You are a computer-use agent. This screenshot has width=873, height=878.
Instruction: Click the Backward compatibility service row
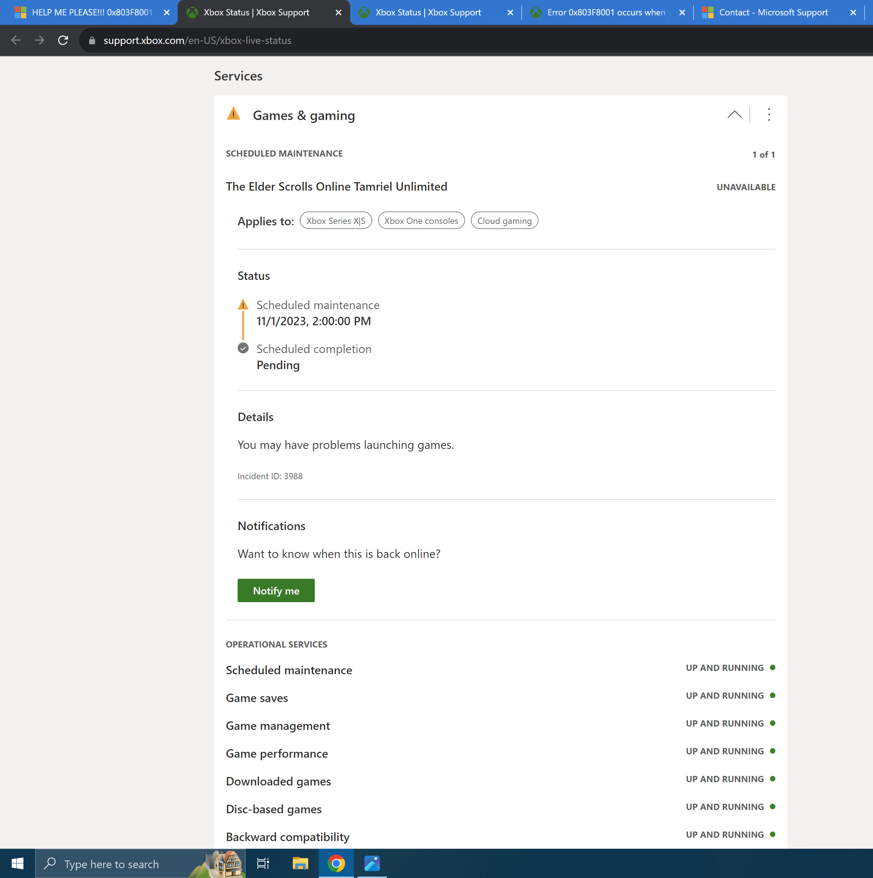(x=500, y=836)
